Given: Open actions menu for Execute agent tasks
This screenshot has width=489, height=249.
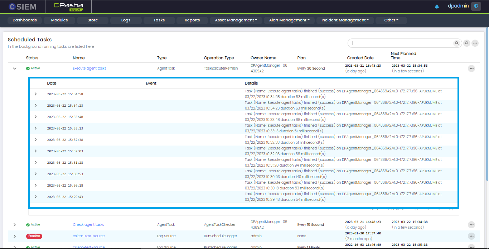Looking at the screenshot, I should pos(471,68).
